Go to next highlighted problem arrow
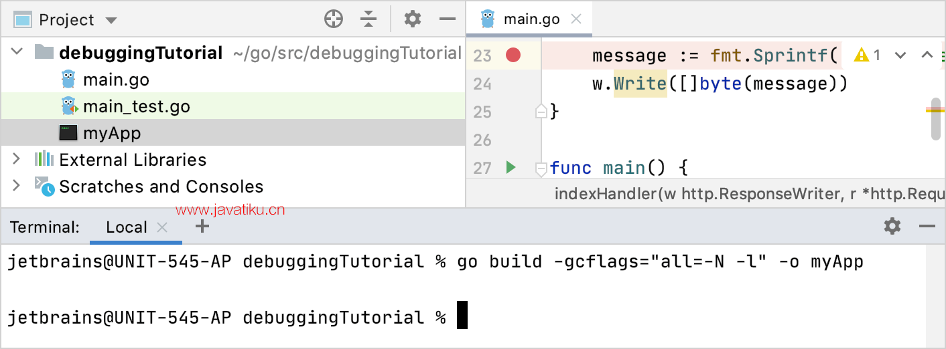 900,55
